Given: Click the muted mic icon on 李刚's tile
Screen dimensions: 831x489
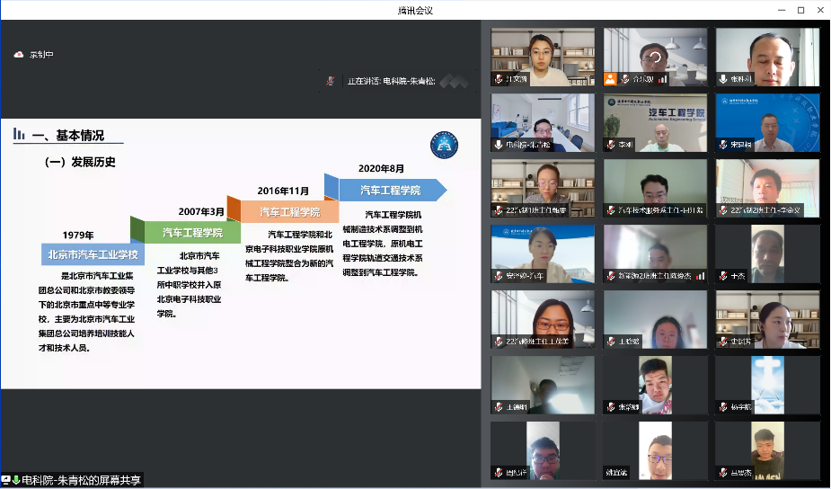Looking at the screenshot, I should tap(610, 145).
